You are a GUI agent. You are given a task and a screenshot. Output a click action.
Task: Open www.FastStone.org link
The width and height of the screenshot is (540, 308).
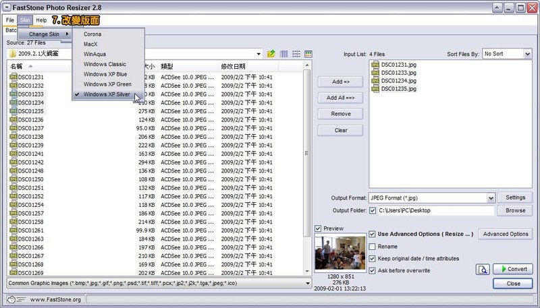[x=55, y=299]
